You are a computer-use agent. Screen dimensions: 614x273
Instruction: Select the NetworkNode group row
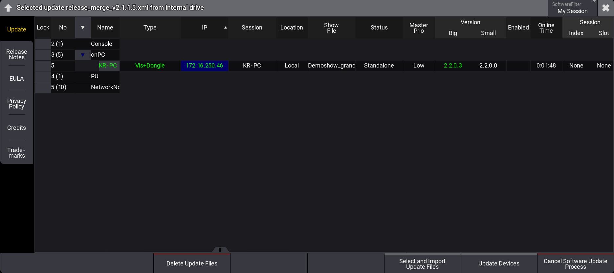pos(105,88)
